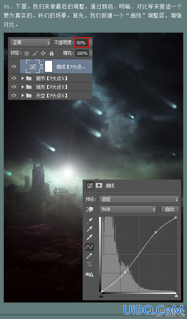Click the bottom-left curve endpoint
The height and width of the screenshot is (319, 187).
coord(102,292)
